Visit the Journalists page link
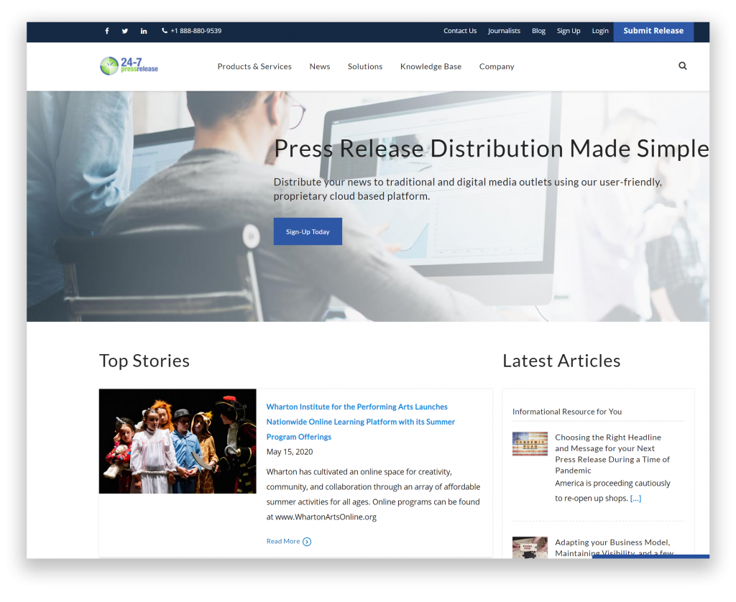Screen dimensions: 736x602 (504, 31)
